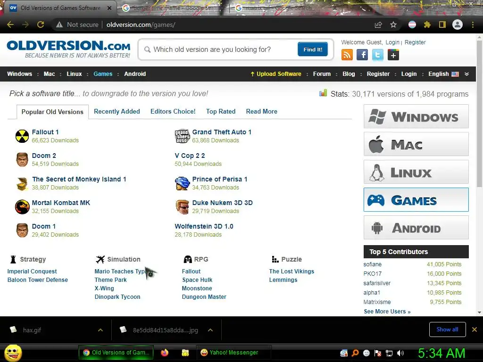This screenshot has width=483, height=362.
Task: Click the share page icon in address bar
Action: point(378,25)
